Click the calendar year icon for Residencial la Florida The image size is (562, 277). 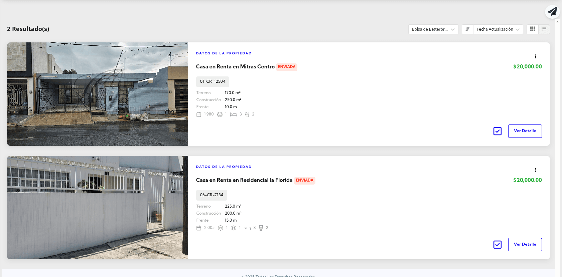click(x=199, y=228)
